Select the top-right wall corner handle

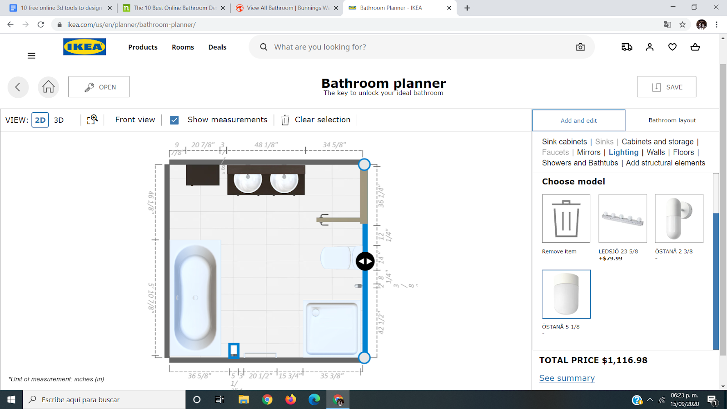pyautogui.click(x=364, y=165)
